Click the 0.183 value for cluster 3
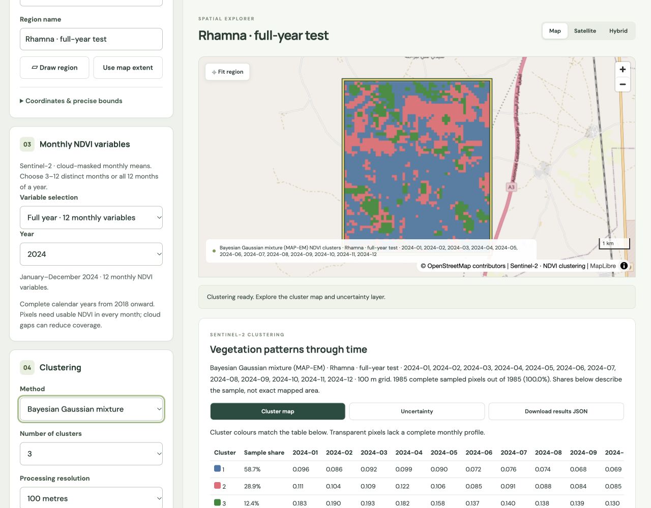This screenshot has width=651, height=508. [x=300, y=503]
